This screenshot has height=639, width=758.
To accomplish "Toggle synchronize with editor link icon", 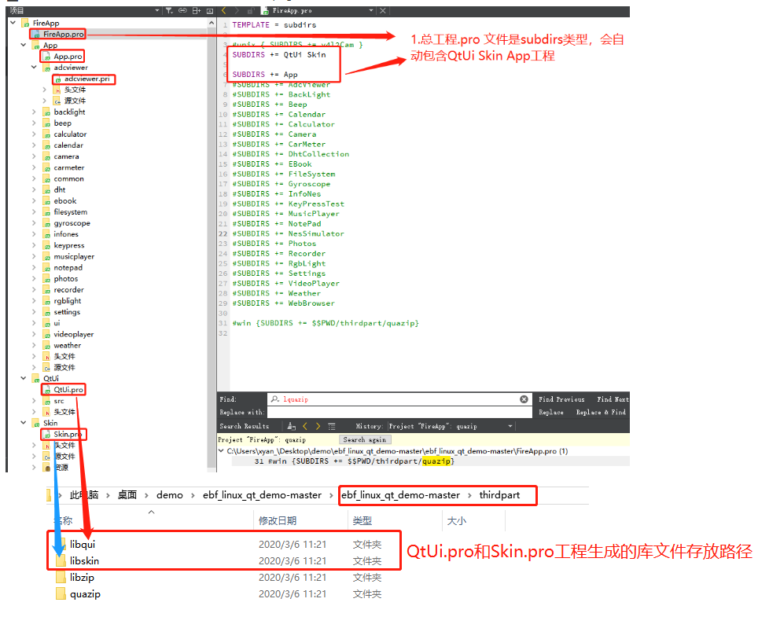I will (182, 11).
